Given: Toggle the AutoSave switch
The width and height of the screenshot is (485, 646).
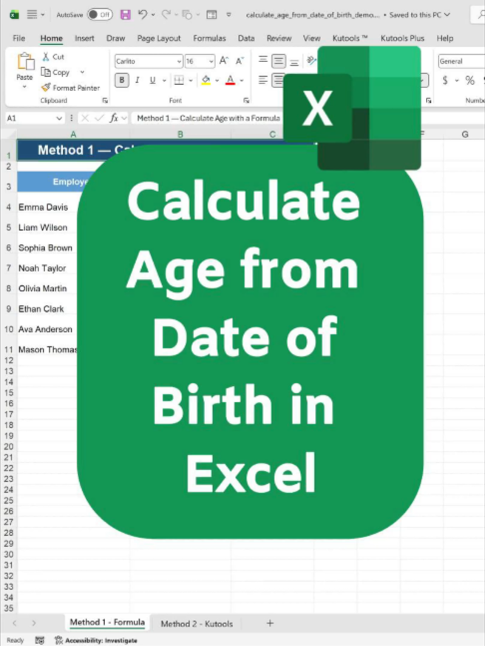Looking at the screenshot, I should coord(100,15).
